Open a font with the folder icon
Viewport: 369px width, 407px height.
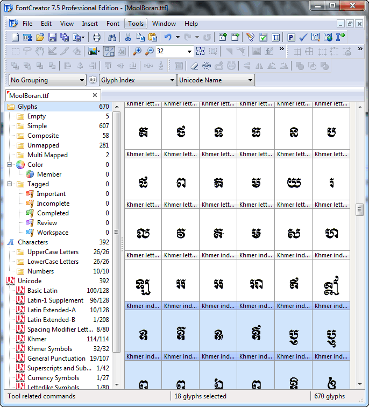[x=40, y=37]
